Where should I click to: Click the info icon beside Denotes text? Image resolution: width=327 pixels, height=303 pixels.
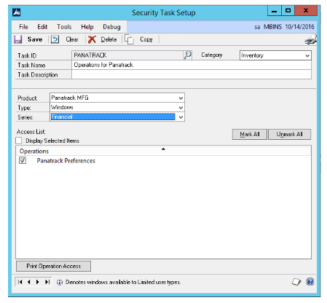(60, 283)
